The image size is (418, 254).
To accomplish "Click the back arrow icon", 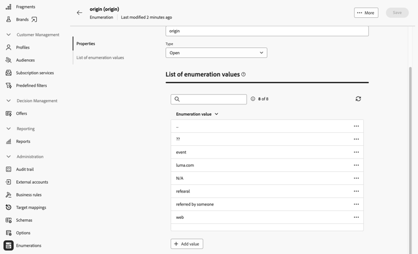I will point(80,13).
